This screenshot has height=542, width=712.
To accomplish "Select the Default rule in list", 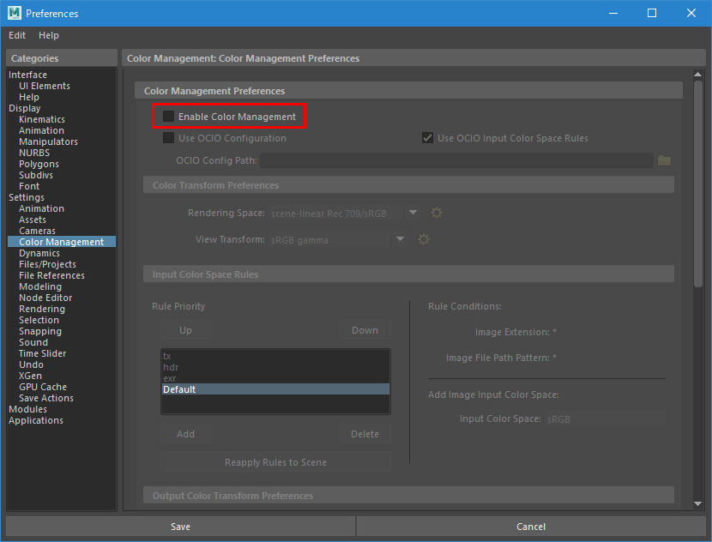I will (275, 389).
